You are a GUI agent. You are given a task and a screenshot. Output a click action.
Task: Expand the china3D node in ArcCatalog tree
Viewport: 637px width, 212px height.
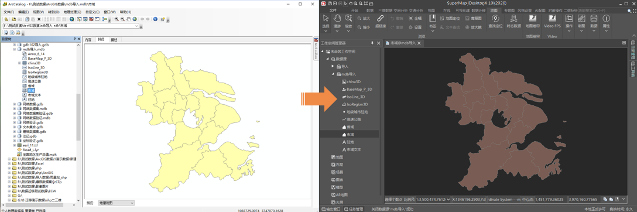click(19, 63)
